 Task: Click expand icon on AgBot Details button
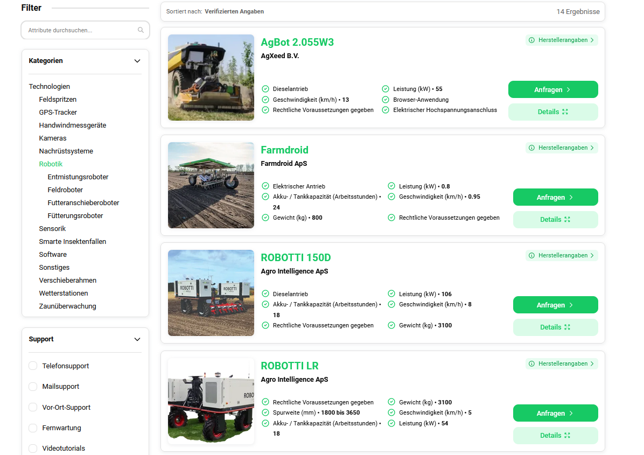[x=565, y=111]
